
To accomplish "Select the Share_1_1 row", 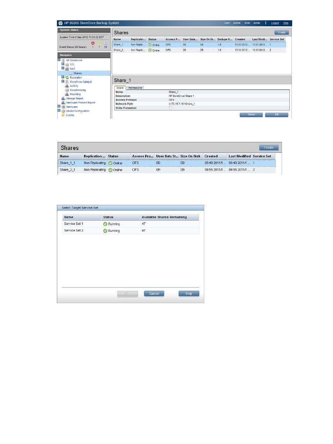I will pos(167,163).
